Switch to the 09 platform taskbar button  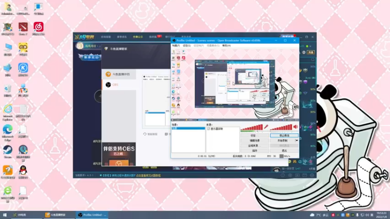[26, 215]
